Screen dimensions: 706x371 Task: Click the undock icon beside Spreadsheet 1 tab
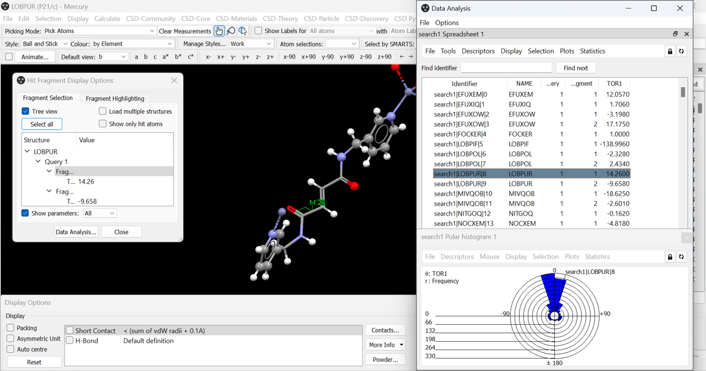[675, 33]
